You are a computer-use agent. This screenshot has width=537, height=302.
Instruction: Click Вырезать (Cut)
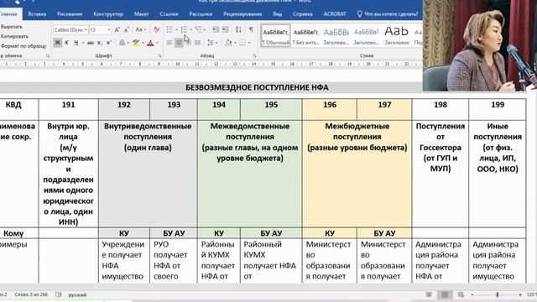click(11, 27)
